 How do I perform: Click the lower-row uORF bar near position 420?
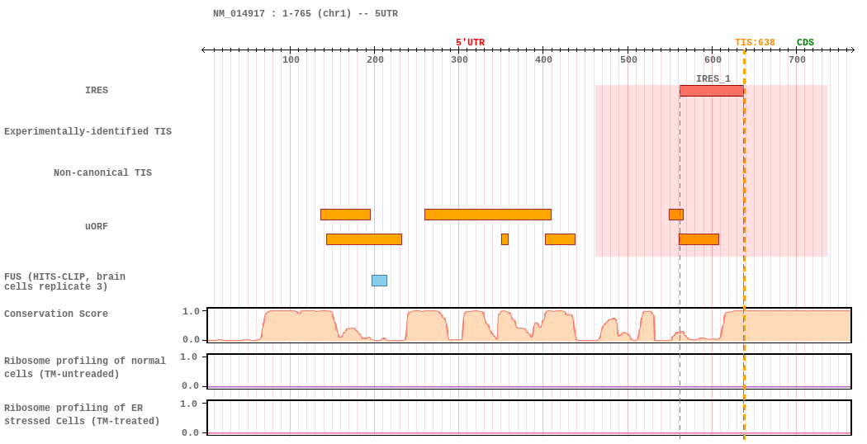(560, 239)
